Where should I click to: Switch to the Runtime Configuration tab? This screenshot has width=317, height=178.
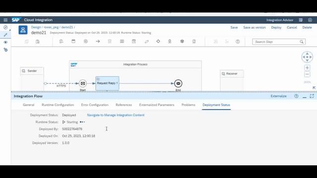pos(58,105)
